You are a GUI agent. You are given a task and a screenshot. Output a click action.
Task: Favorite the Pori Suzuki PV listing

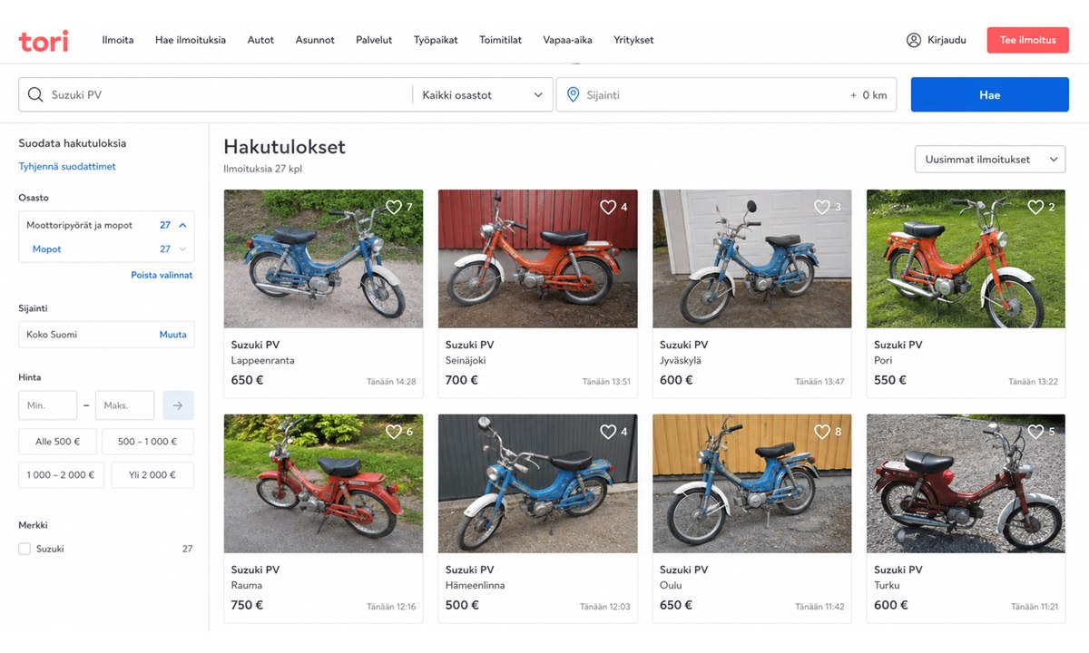click(x=1035, y=207)
